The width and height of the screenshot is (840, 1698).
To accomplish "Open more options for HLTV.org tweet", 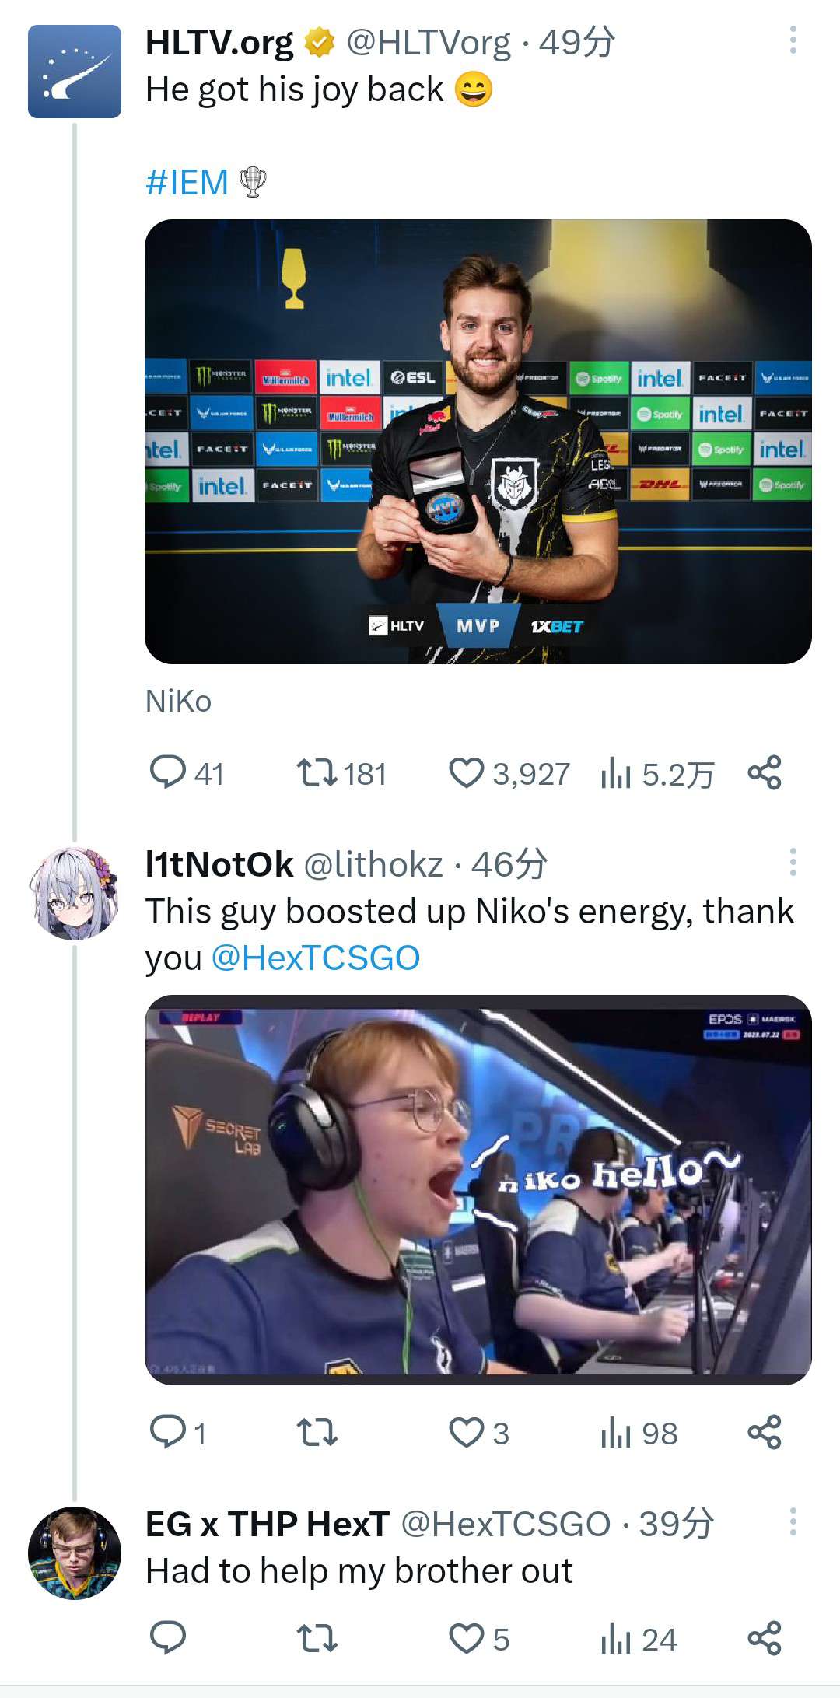I will (793, 40).
